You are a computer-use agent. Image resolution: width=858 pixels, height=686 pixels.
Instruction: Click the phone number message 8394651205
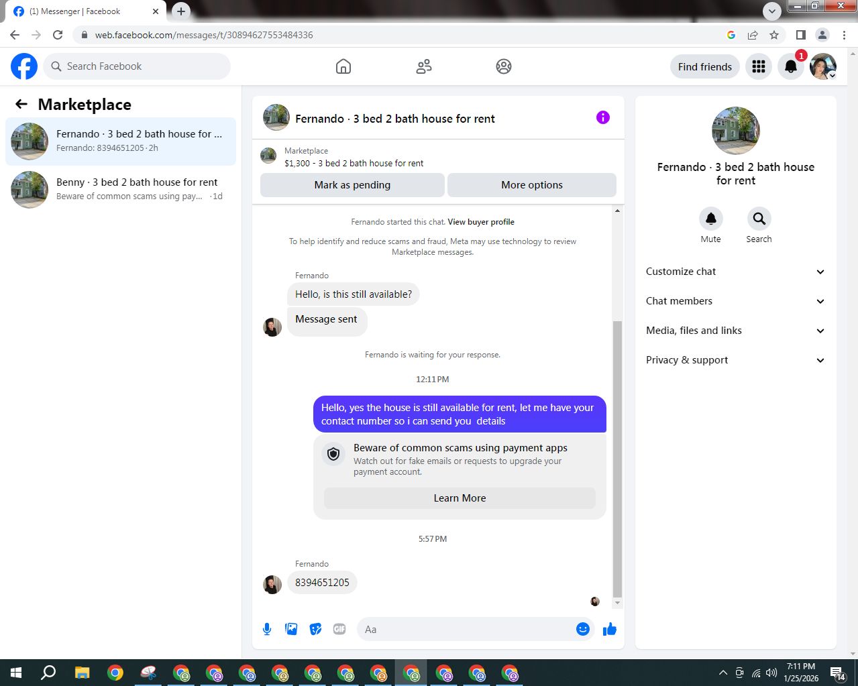(322, 583)
